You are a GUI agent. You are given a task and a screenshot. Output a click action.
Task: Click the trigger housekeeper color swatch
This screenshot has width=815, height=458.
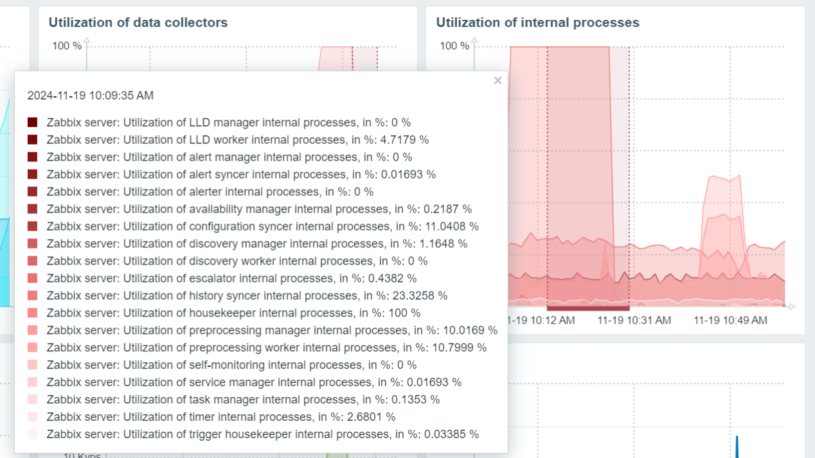point(33,434)
